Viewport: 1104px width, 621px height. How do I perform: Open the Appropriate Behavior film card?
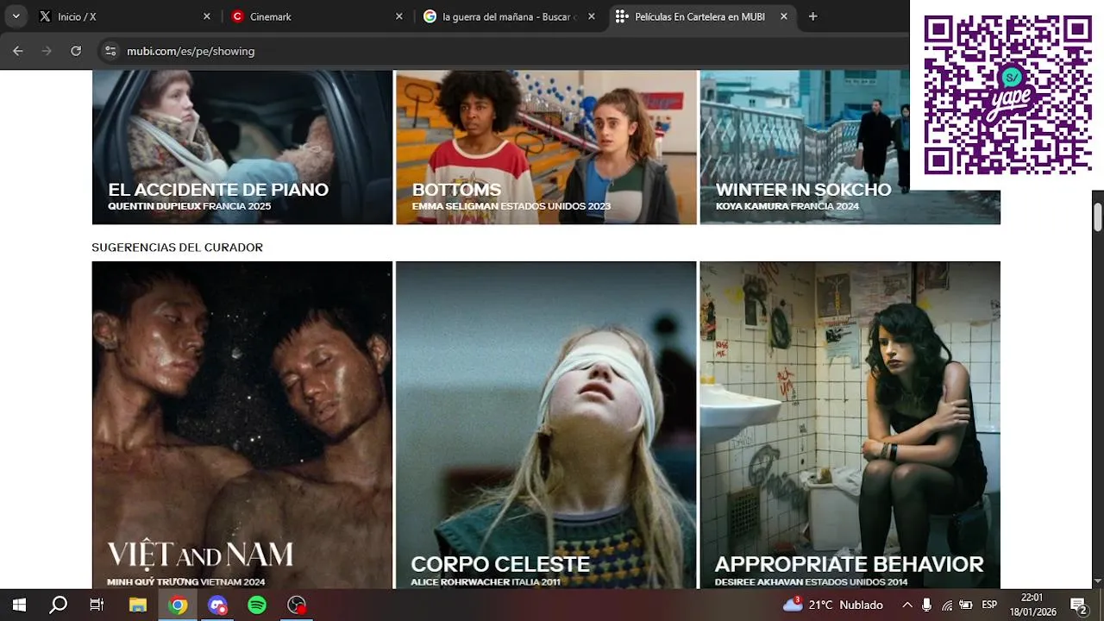tap(850, 424)
